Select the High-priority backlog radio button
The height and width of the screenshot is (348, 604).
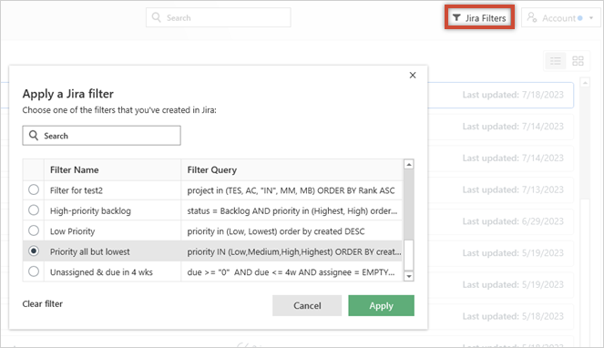tap(34, 210)
